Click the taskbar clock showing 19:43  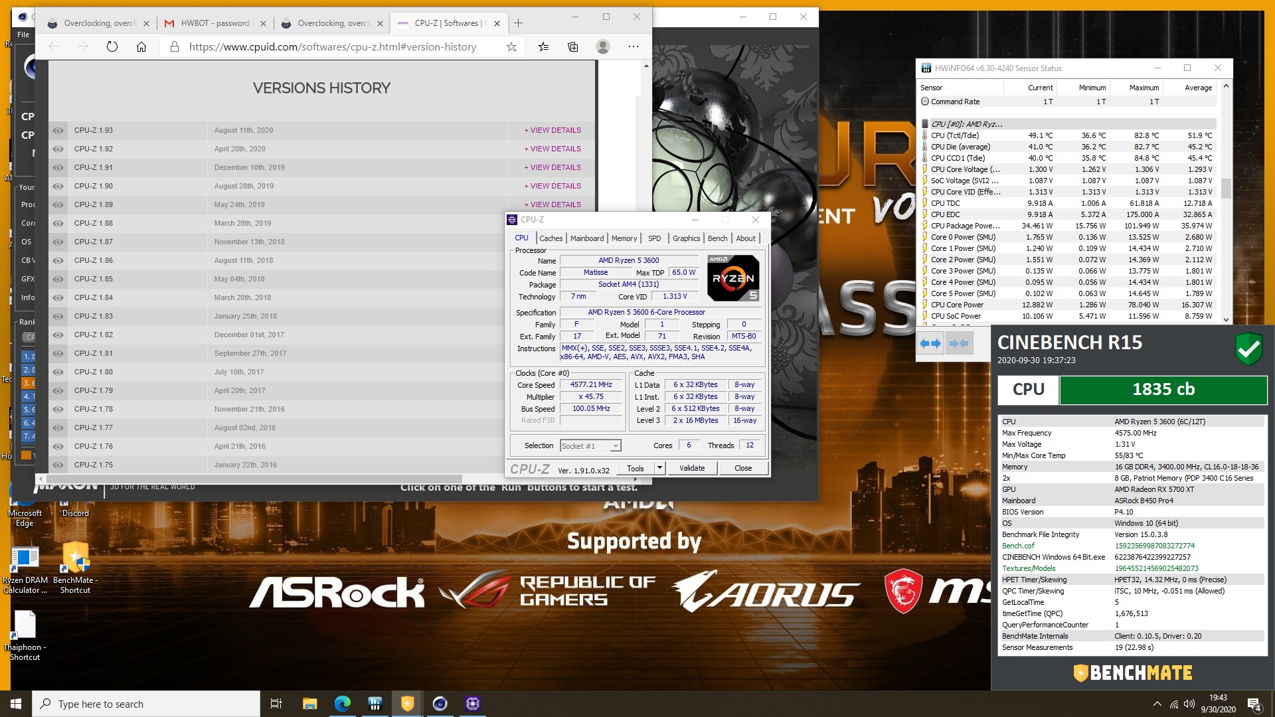pyautogui.click(x=1218, y=704)
